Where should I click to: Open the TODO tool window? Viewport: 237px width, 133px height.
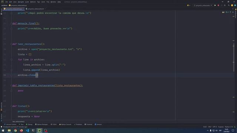[x=54, y=125]
